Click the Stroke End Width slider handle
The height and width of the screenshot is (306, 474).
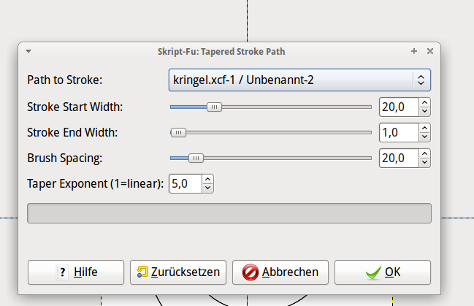tap(178, 132)
